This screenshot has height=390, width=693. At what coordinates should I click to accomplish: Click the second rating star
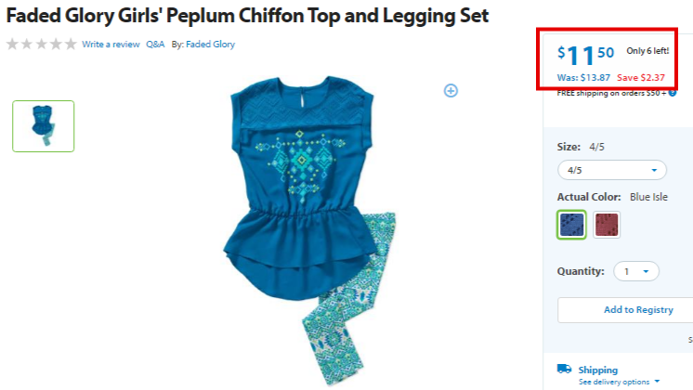(x=27, y=45)
